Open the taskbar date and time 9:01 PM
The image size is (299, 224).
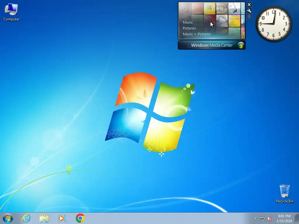click(284, 218)
